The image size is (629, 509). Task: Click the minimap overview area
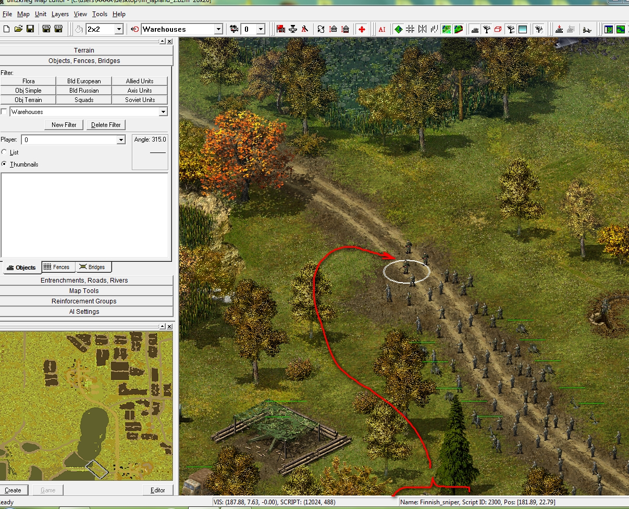[86, 405]
